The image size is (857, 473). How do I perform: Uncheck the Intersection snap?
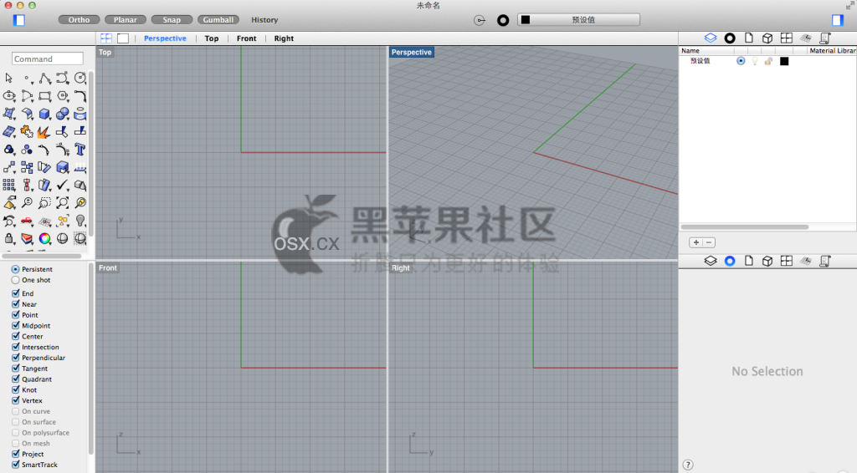pos(16,347)
